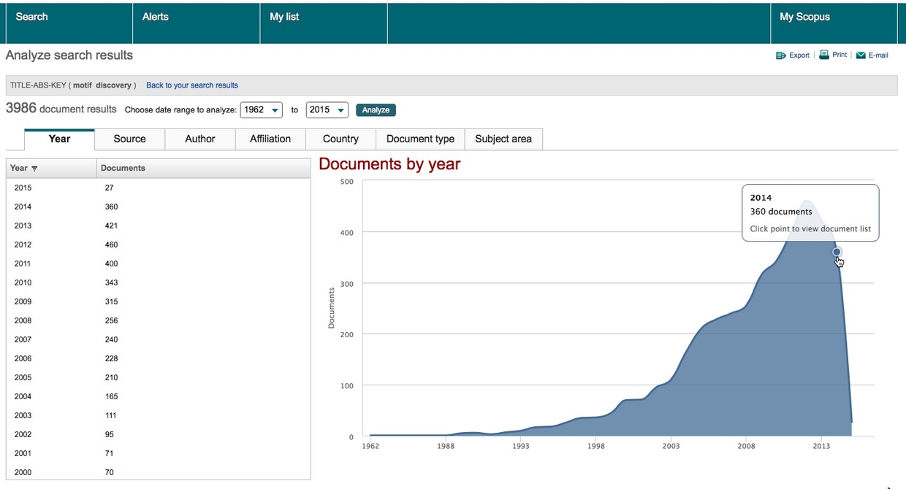Click the Print icon
The height and width of the screenshot is (489, 906).
pos(824,55)
